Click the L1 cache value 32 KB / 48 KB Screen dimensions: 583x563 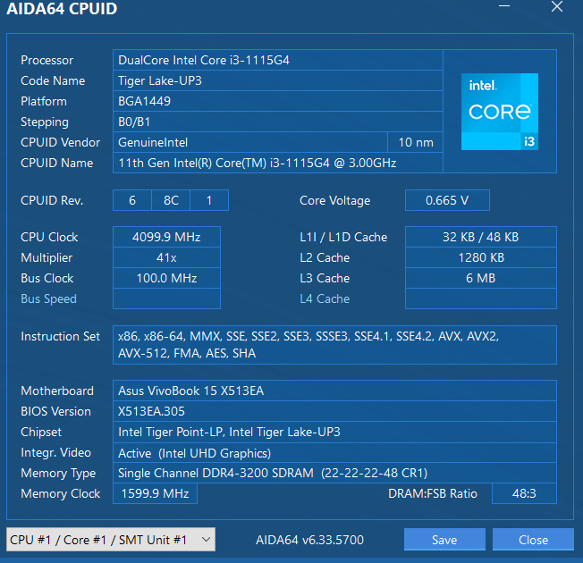click(481, 237)
